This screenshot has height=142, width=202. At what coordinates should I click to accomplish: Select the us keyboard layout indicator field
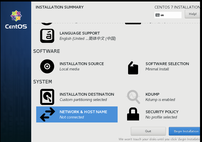pyautogui.click(x=168, y=15)
